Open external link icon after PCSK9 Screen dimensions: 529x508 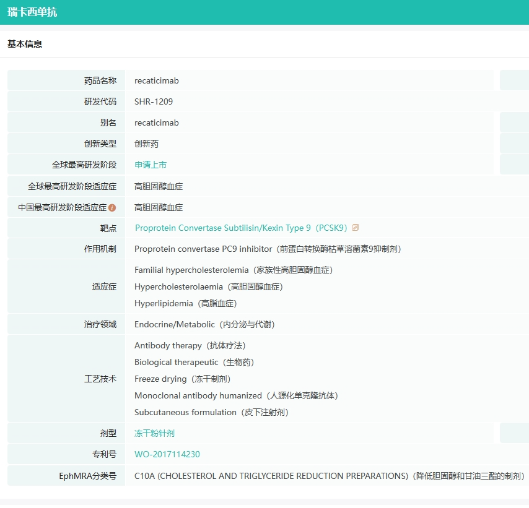click(x=356, y=228)
